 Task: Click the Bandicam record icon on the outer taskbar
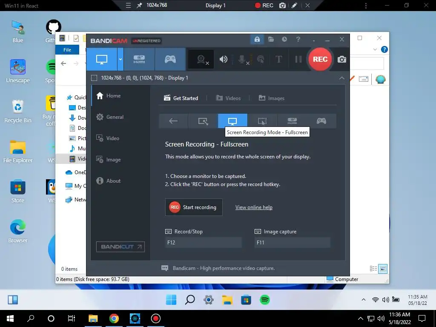click(x=155, y=318)
